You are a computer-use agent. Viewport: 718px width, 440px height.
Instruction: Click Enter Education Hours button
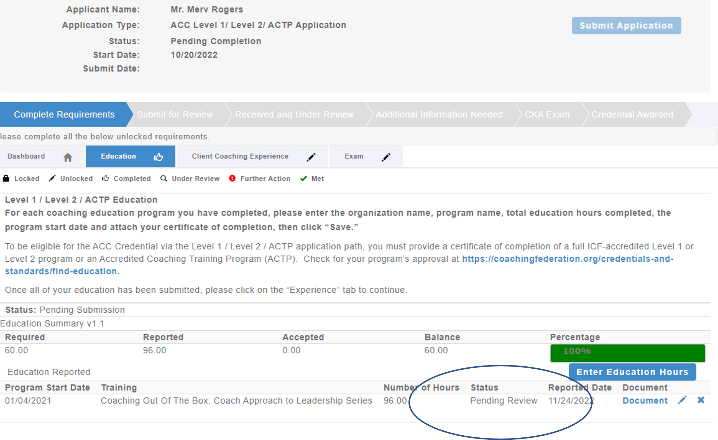632,372
